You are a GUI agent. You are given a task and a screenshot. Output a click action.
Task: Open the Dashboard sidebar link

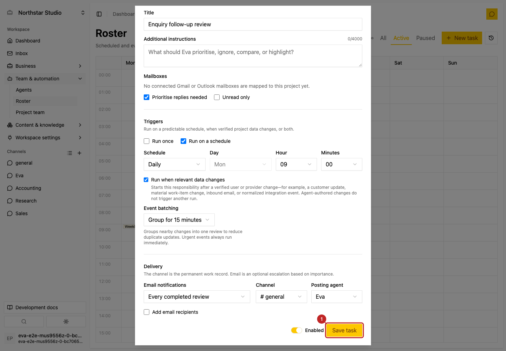pos(46,41)
